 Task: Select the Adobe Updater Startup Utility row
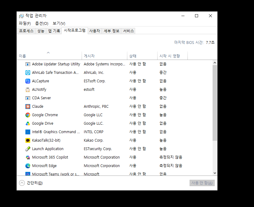(x=115, y=64)
